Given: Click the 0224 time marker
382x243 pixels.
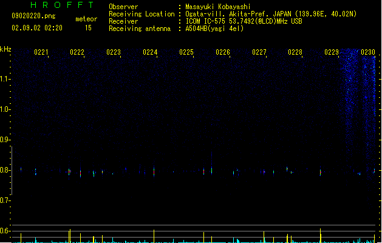Looking at the screenshot, I should (150, 52).
